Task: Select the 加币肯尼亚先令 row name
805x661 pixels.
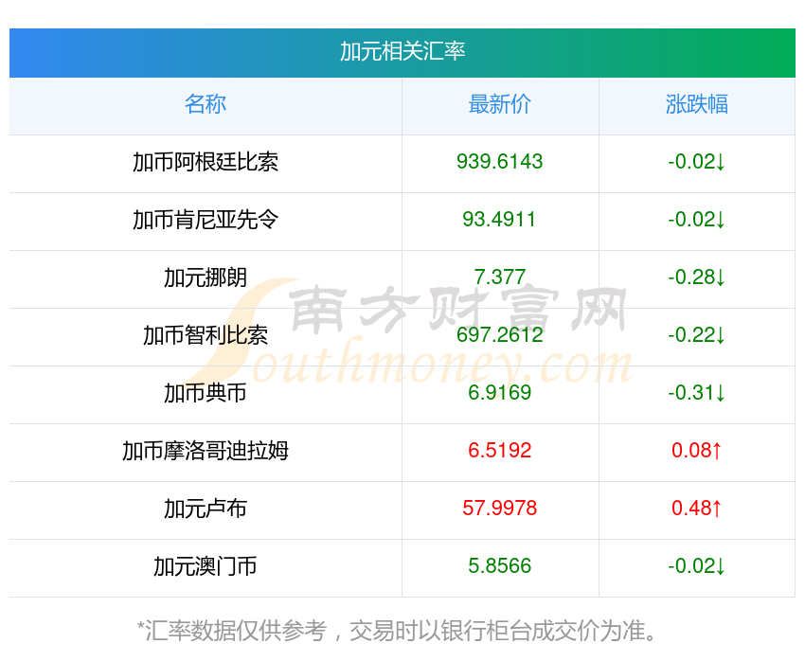Action: [x=206, y=220]
